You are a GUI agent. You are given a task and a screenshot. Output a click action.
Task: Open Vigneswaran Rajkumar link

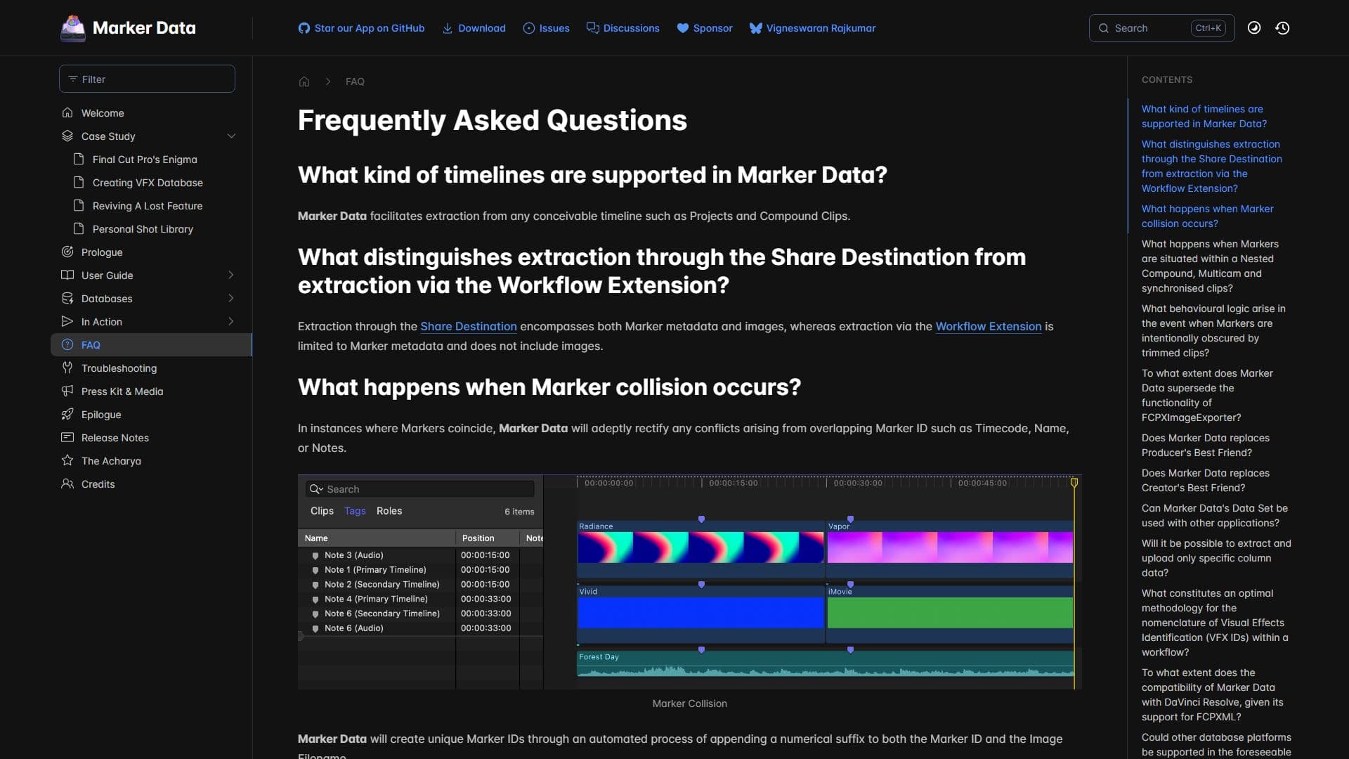click(x=812, y=28)
